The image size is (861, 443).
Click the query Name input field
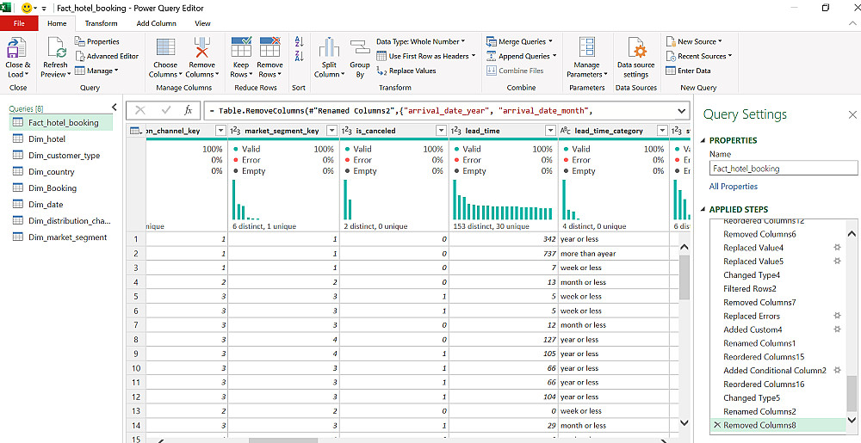click(783, 169)
